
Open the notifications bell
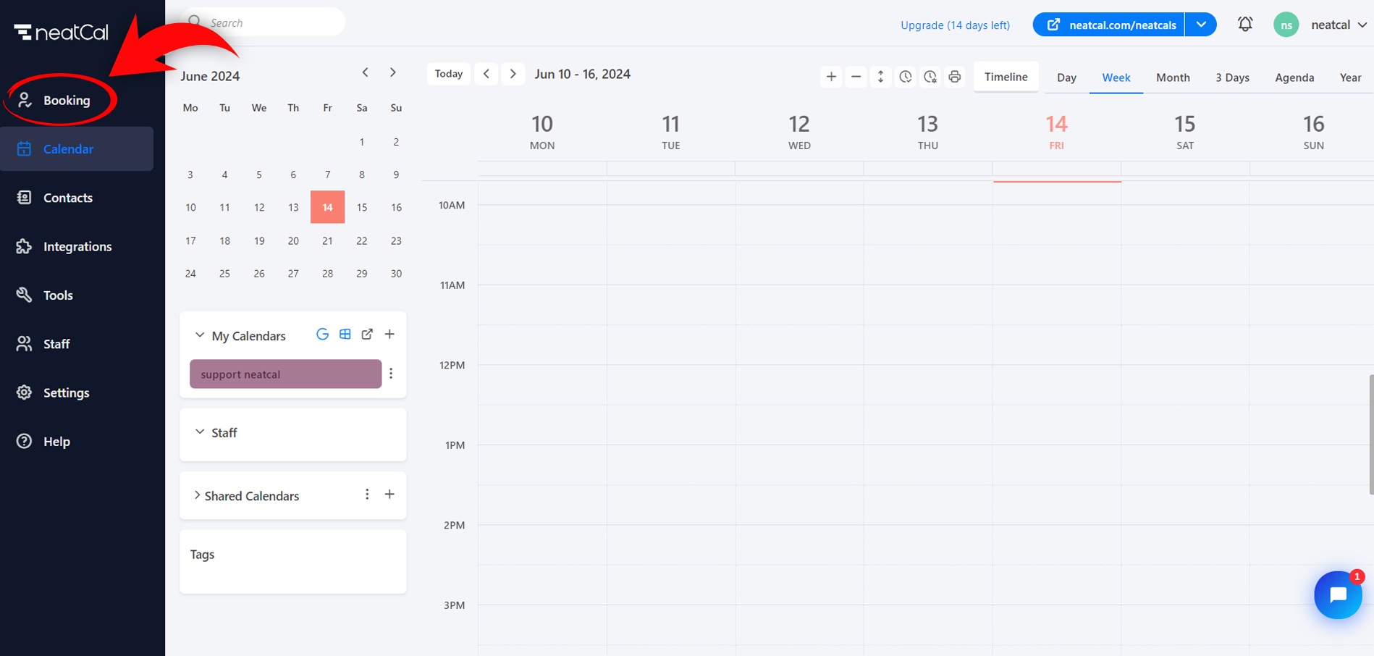(1245, 24)
